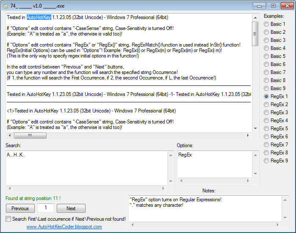Click main text area left scroll arrow

[10, 136]
